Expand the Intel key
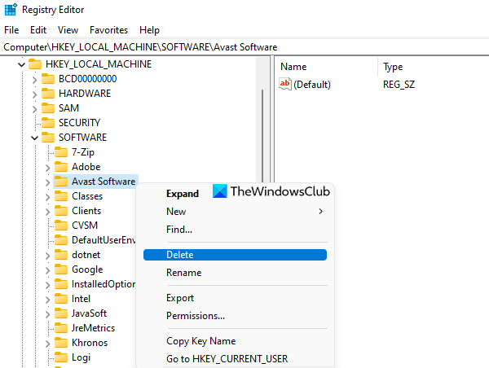This screenshot has height=368, width=489. click(x=47, y=300)
